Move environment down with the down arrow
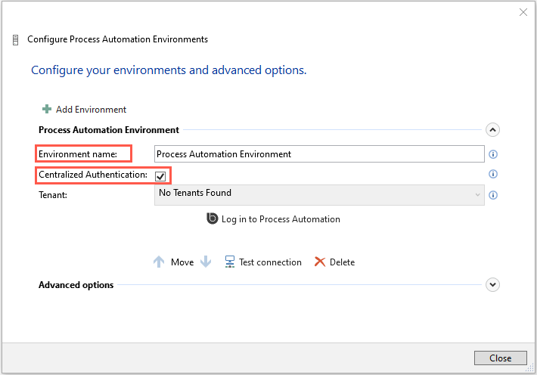Viewport: 537px width, 375px height. click(x=206, y=262)
